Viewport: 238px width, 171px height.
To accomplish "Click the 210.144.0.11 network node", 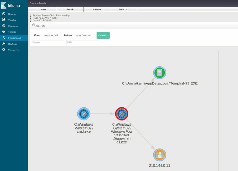I will click(160, 155).
